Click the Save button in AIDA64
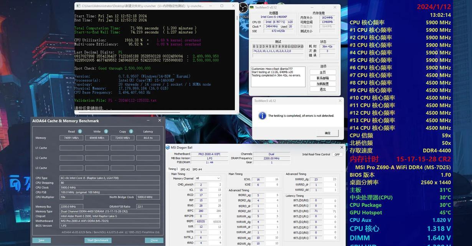Viewport: 472px width, 246px height. 41,240
